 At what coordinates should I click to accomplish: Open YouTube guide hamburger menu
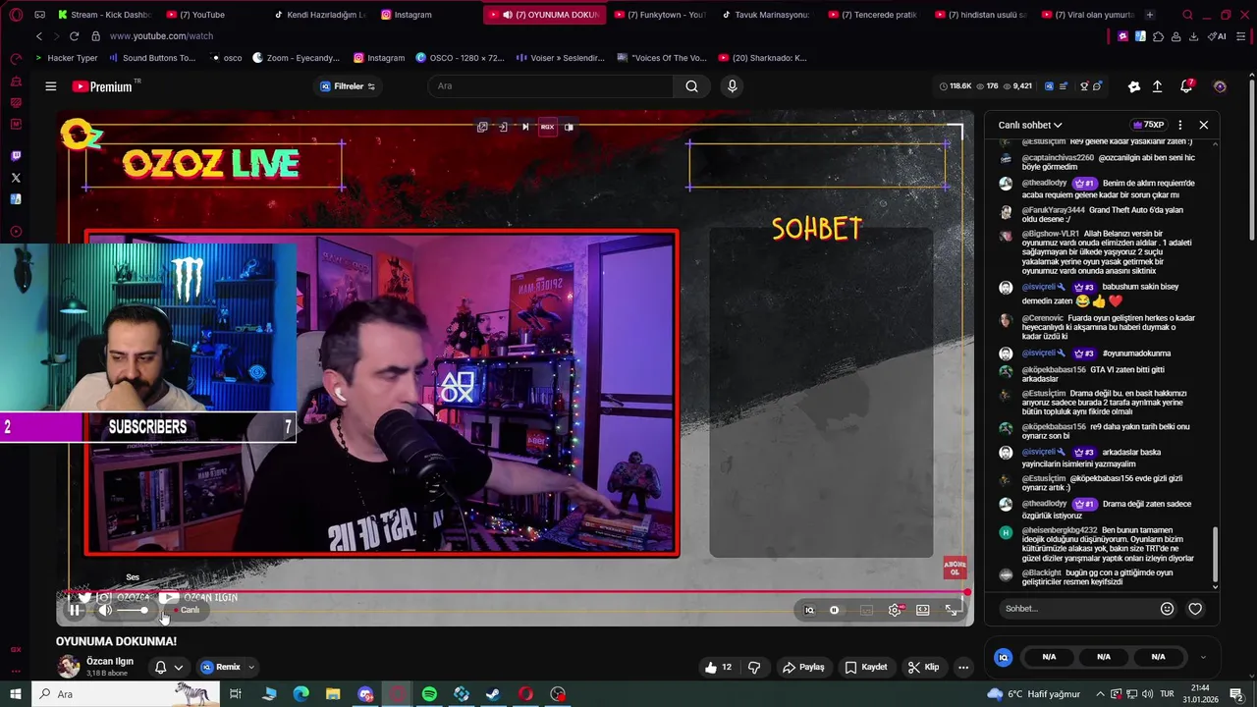(x=51, y=86)
